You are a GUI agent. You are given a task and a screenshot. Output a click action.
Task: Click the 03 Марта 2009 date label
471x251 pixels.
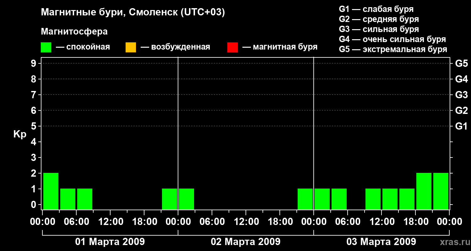(381, 242)
